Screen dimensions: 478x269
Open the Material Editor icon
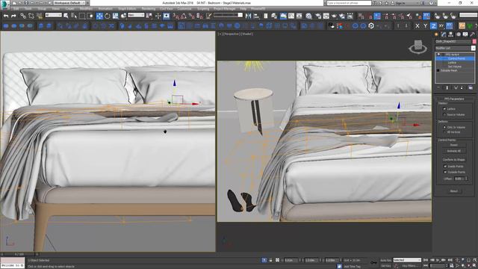pyautogui.click(x=308, y=16)
